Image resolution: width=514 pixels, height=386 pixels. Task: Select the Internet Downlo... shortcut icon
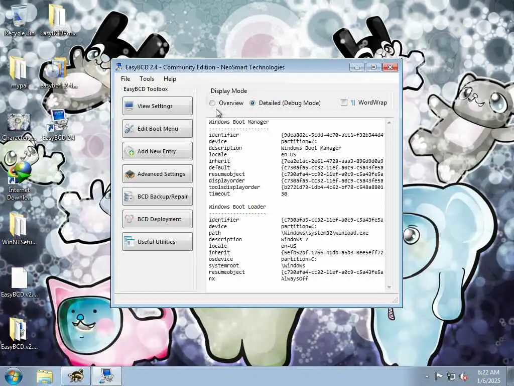pos(19,181)
